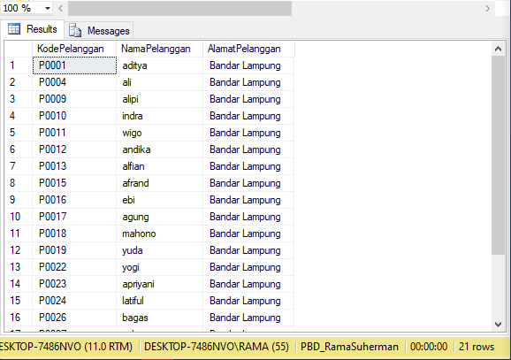
Task: Click the name cell mahono
Action: (160, 234)
